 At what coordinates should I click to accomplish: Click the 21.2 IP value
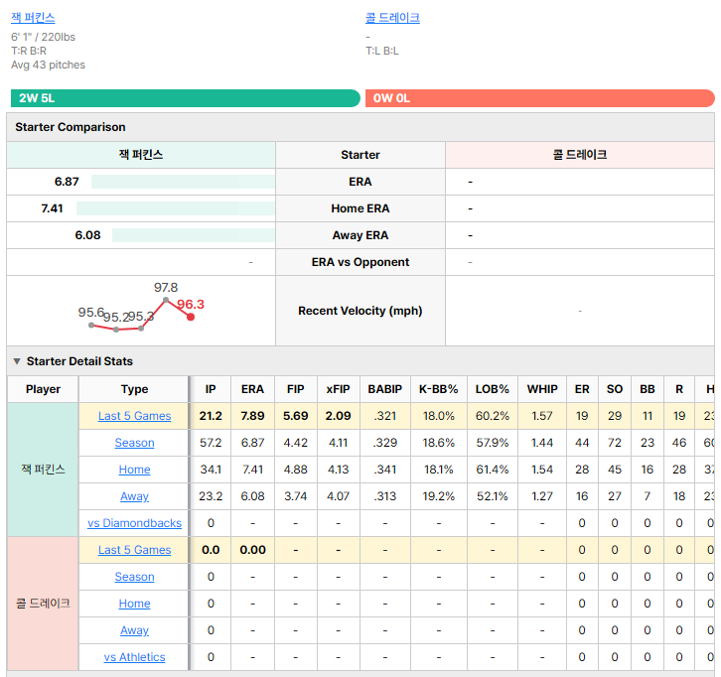211,416
